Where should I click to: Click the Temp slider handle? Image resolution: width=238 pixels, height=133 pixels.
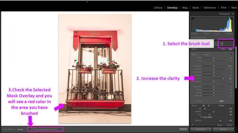coord(214,58)
